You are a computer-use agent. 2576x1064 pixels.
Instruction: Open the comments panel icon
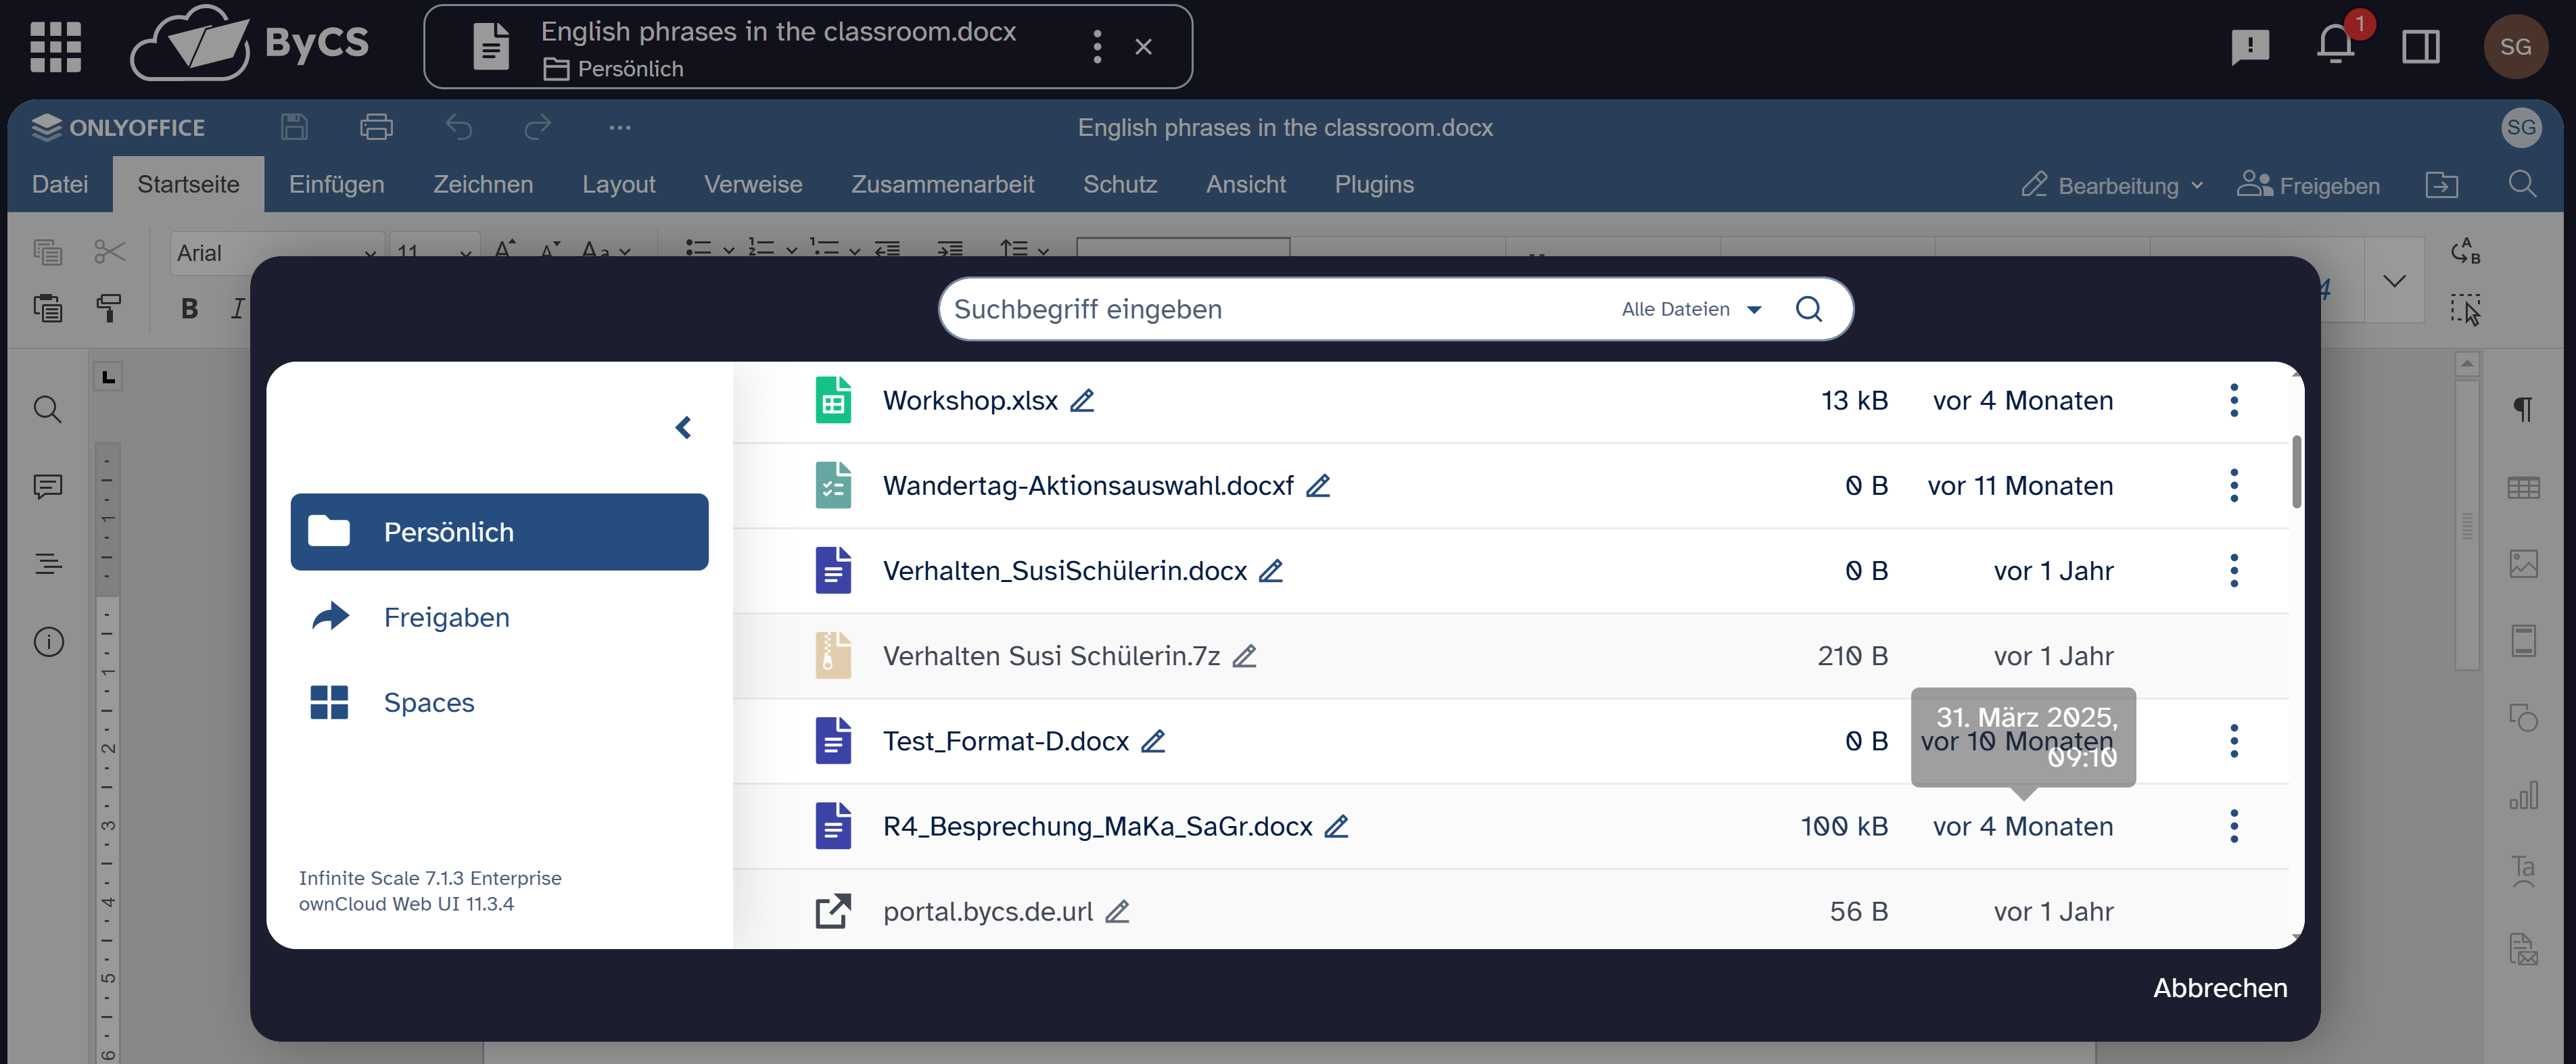tap(47, 486)
